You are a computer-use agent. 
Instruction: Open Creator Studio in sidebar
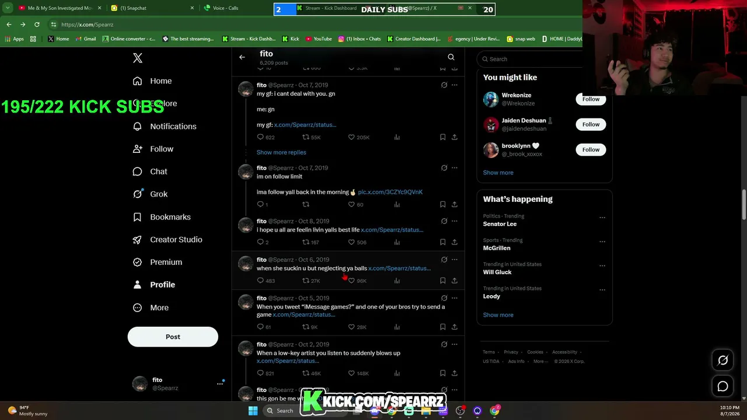click(x=167, y=240)
